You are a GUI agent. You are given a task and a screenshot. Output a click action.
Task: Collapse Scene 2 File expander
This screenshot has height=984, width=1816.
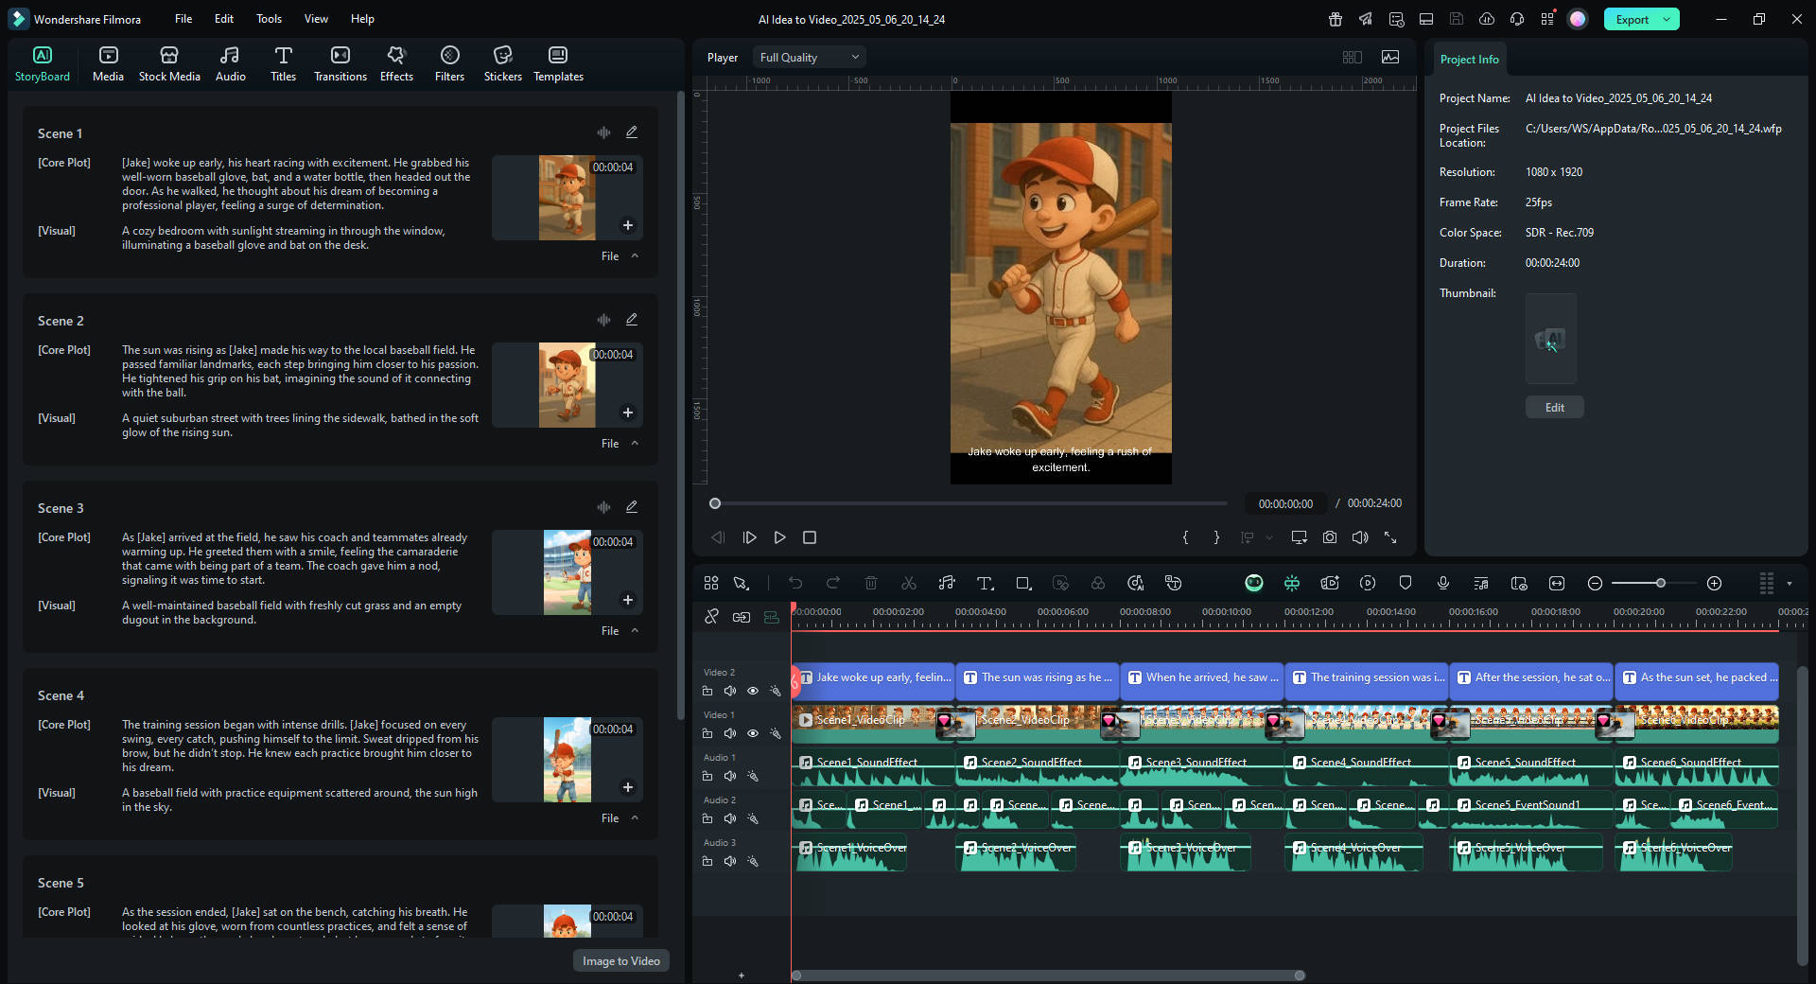coord(635,444)
